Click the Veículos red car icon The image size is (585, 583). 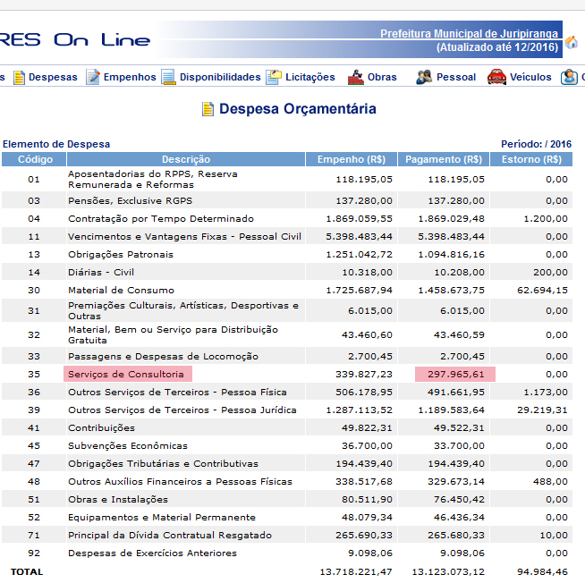496,77
